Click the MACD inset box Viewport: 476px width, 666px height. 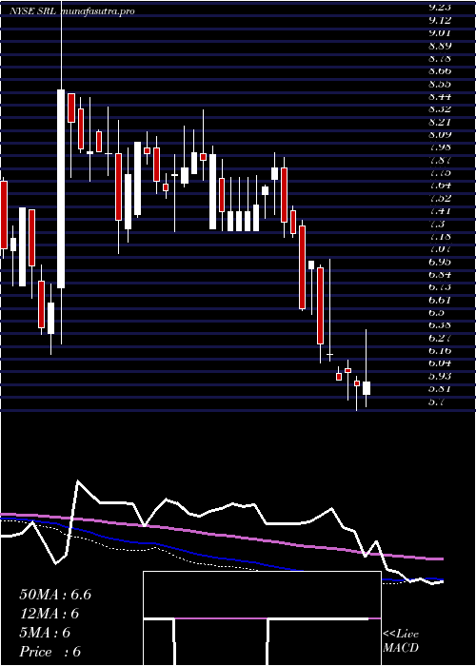click(262, 618)
